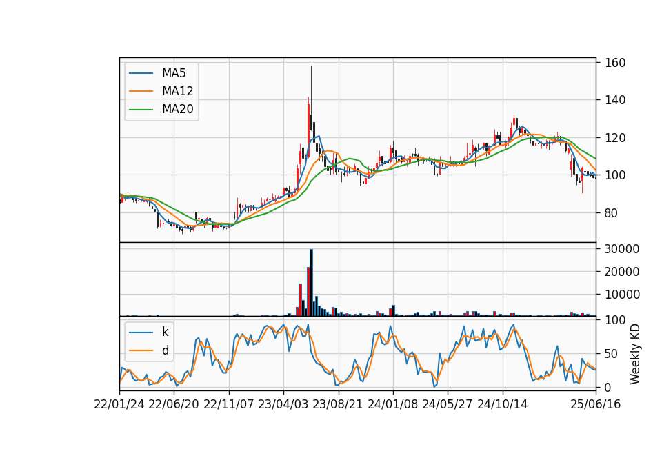
Task: Click the 23/08/21 date axis label
Action: pos(338,404)
